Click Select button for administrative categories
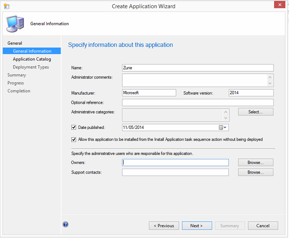 [255, 112]
